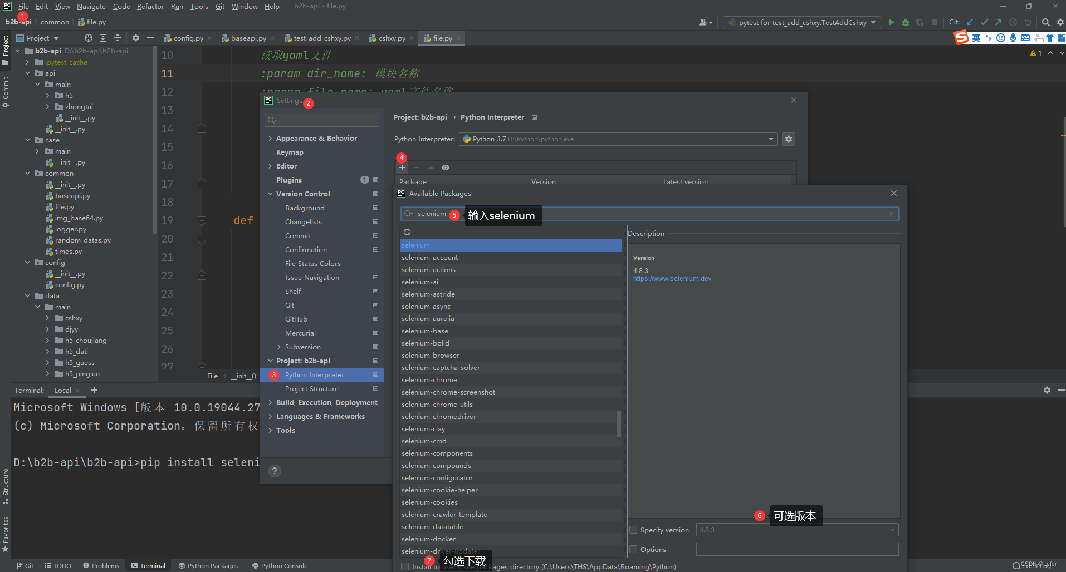The image size is (1066, 572).
Task: Open terminal panel settings gear
Action: pyautogui.click(x=1047, y=390)
